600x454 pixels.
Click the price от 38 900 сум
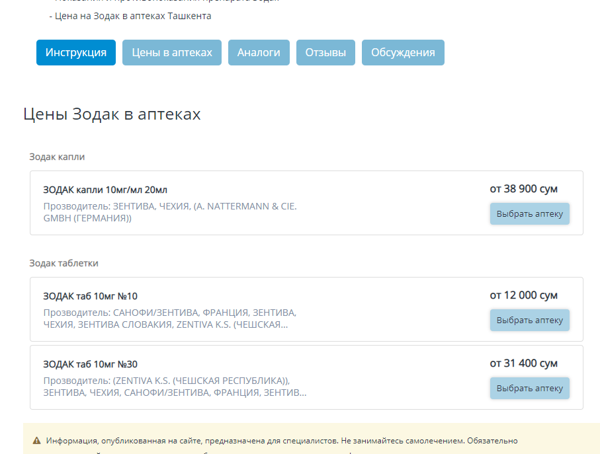click(523, 189)
